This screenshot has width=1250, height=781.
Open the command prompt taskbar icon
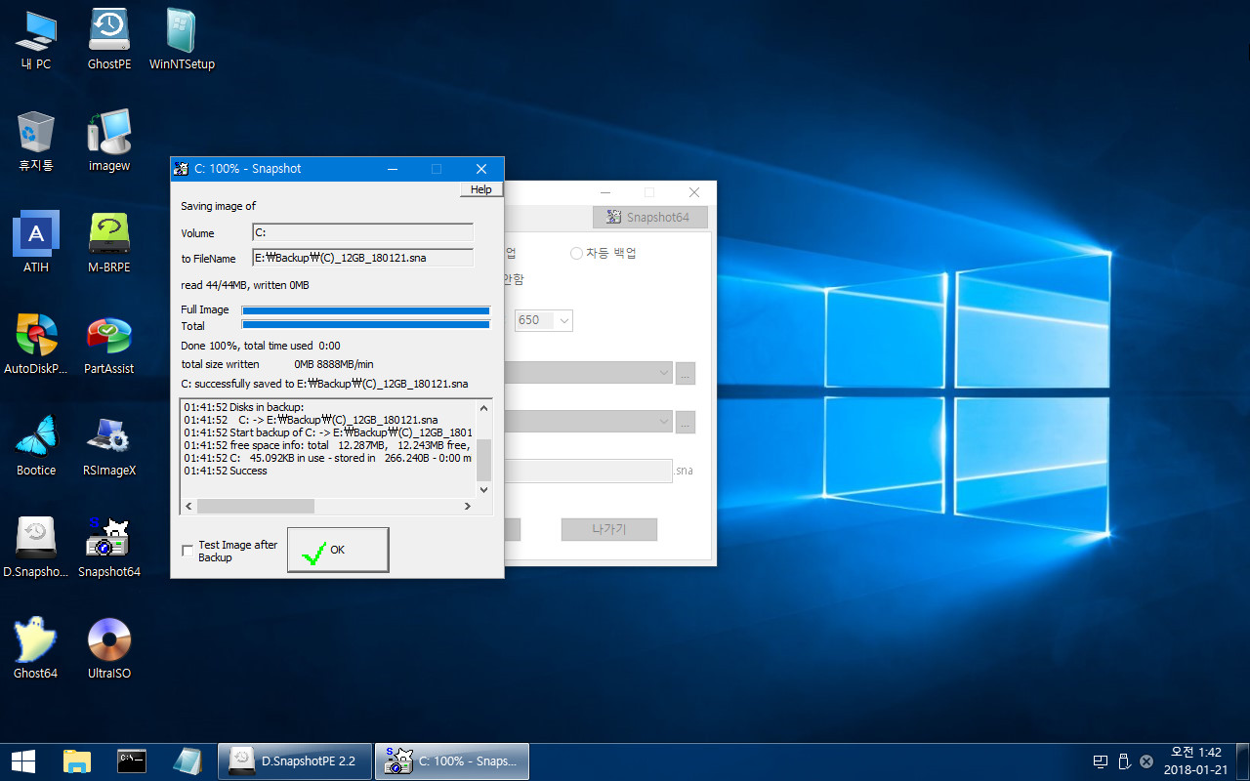click(x=132, y=761)
